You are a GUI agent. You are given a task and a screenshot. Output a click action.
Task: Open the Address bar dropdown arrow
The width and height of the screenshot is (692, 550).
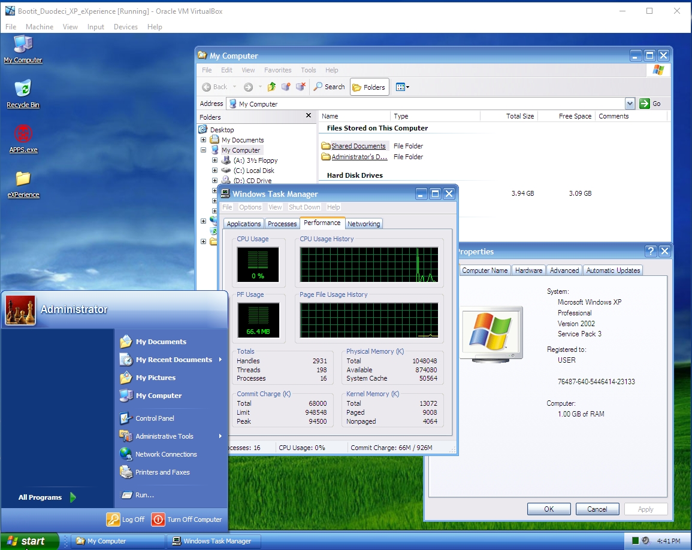tap(630, 104)
